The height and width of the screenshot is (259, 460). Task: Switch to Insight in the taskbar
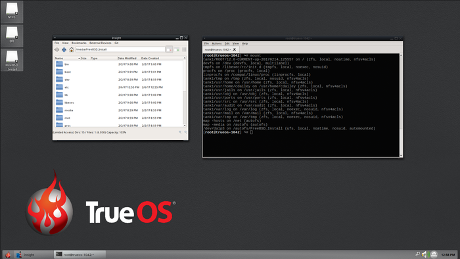[34, 254]
